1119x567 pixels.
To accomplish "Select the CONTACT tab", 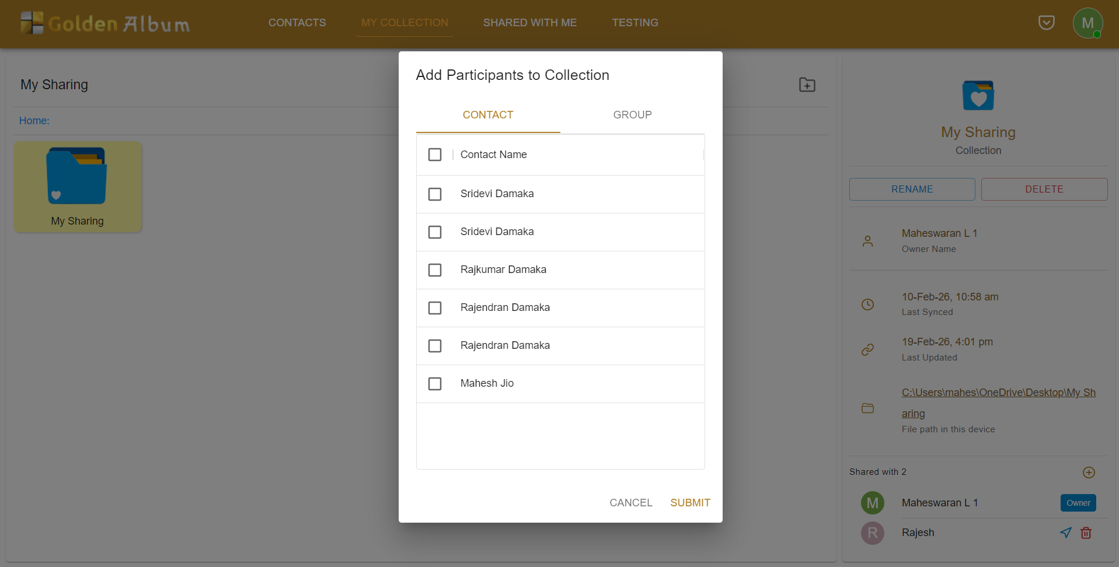I will pyautogui.click(x=487, y=115).
